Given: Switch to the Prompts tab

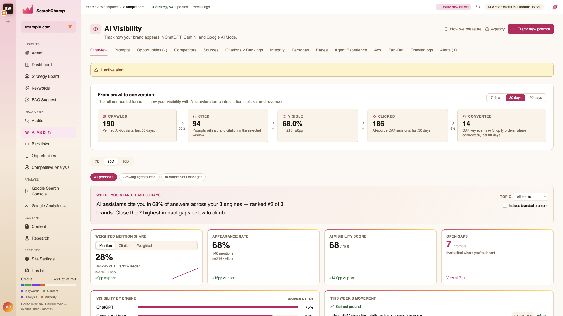Looking at the screenshot, I should (x=122, y=50).
